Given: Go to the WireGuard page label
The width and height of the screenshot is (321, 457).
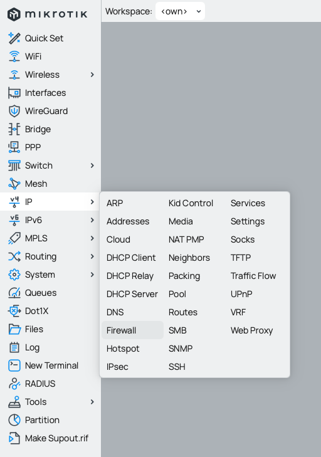Looking at the screenshot, I should point(46,111).
